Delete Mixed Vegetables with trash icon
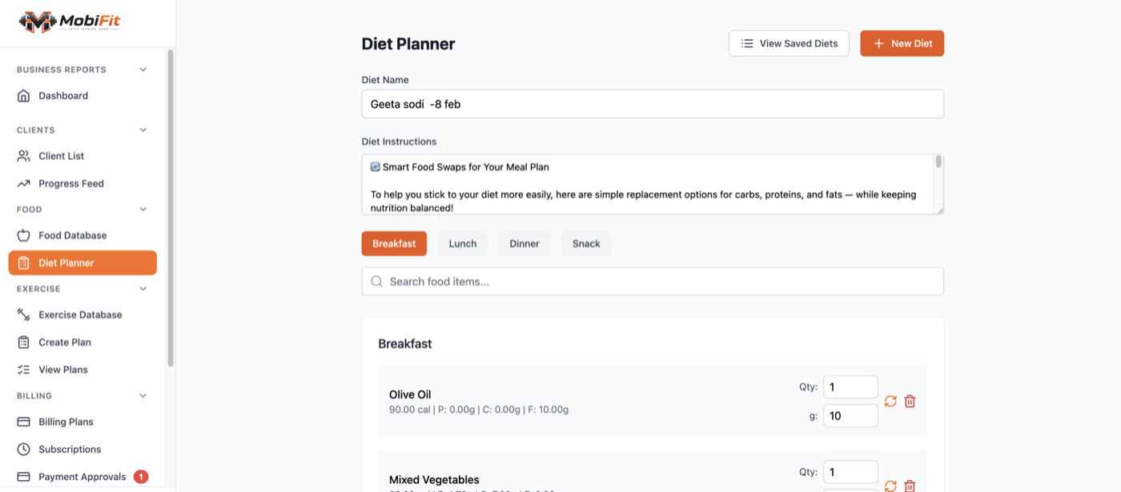The image size is (1121, 492). point(910,486)
